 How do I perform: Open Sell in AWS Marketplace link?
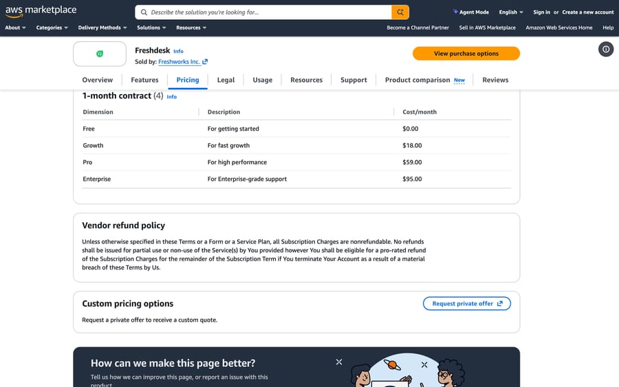(487, 27)
